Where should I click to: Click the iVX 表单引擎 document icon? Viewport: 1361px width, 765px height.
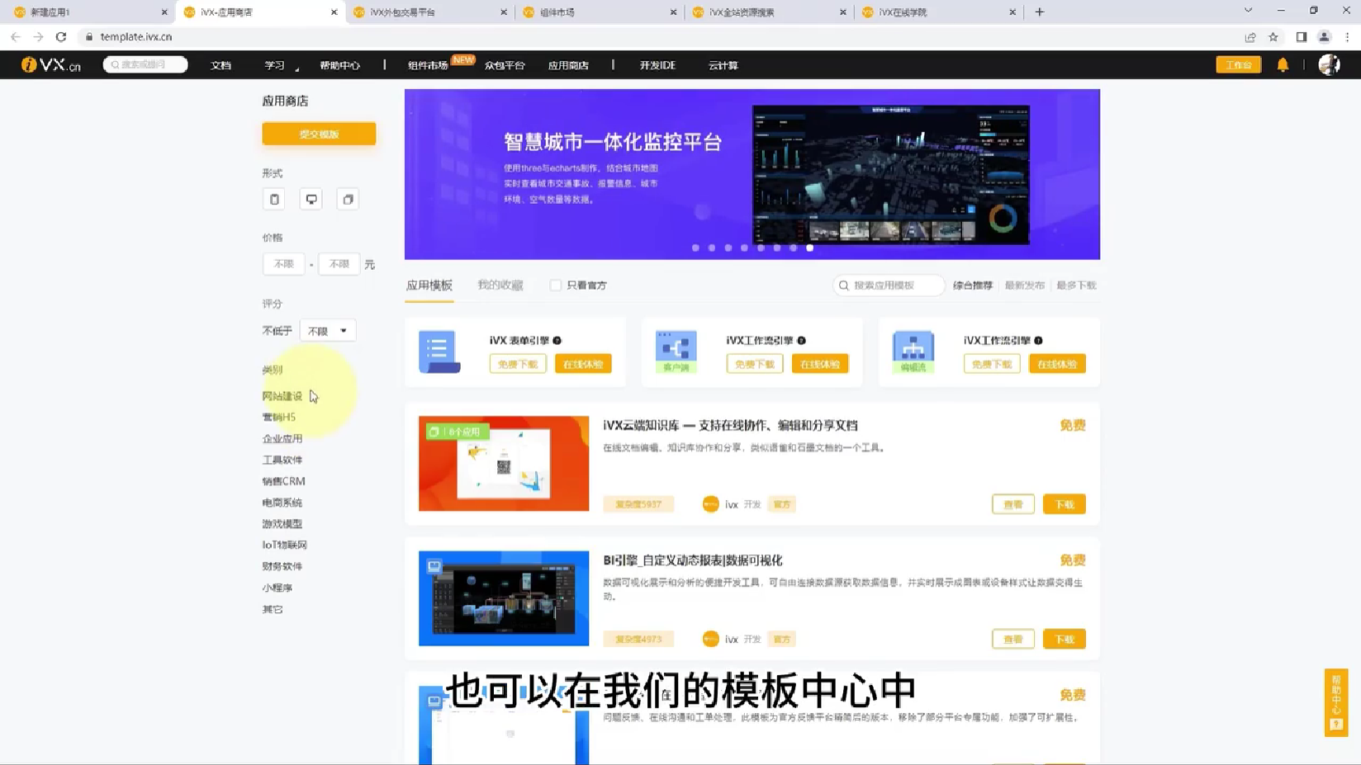point(439,352)
